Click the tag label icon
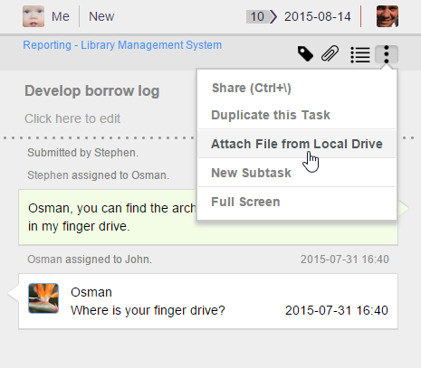Viewport: 421px width, 368px height. pyautogui.click(x=305, y=54)
